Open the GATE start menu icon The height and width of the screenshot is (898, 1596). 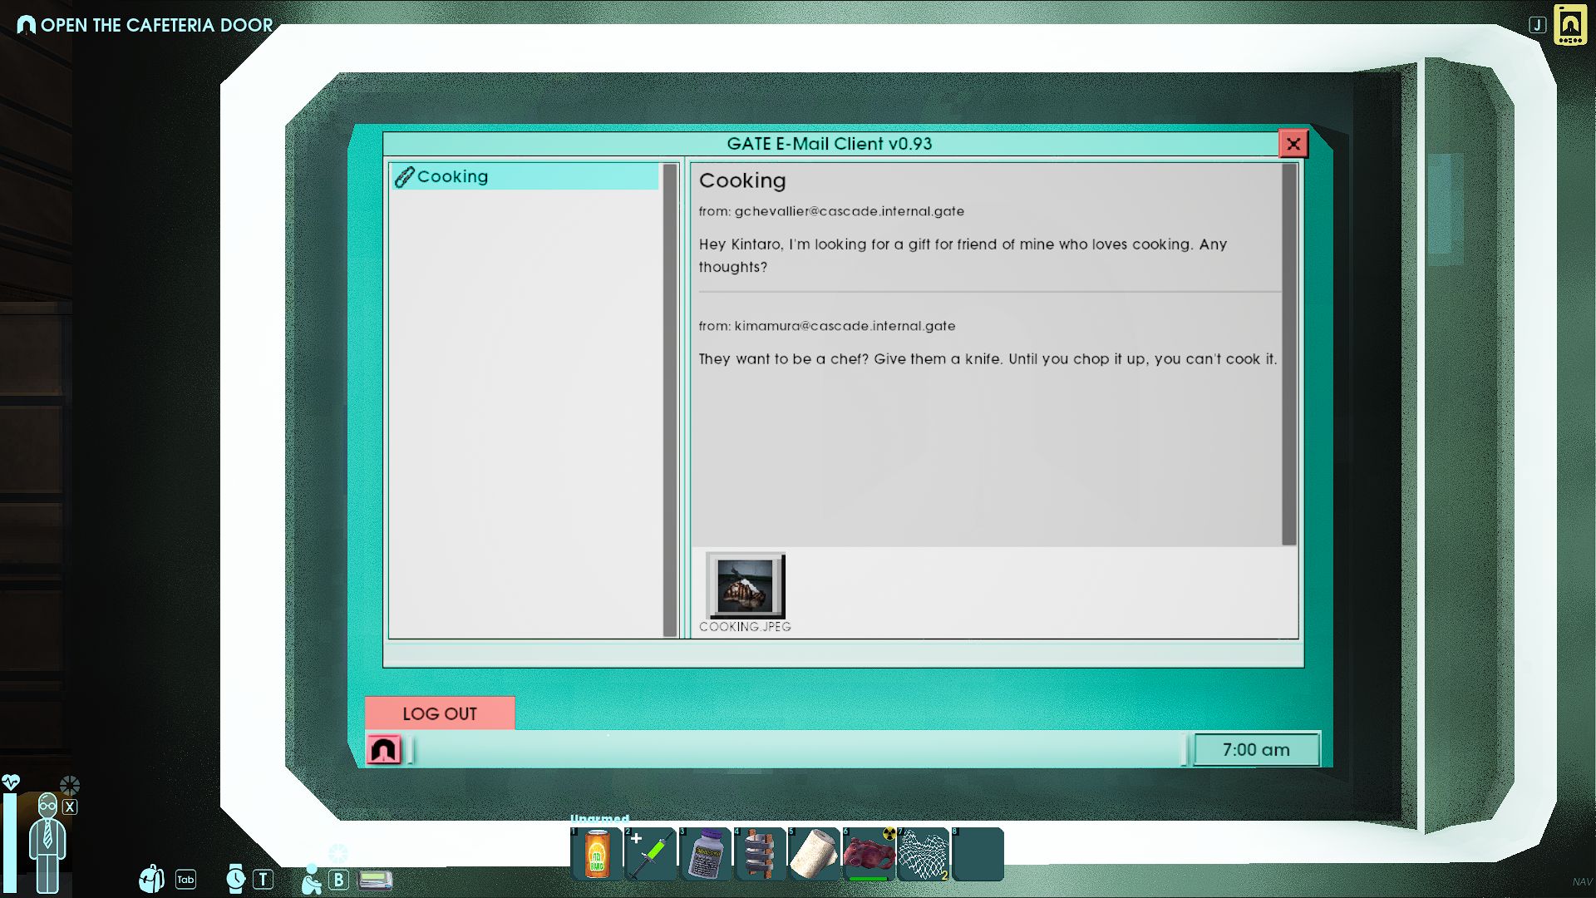click(x=384, y=750)
